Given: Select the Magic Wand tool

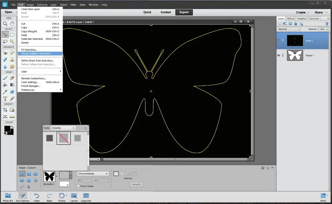Looking at the screenshot, I should 12,42.
